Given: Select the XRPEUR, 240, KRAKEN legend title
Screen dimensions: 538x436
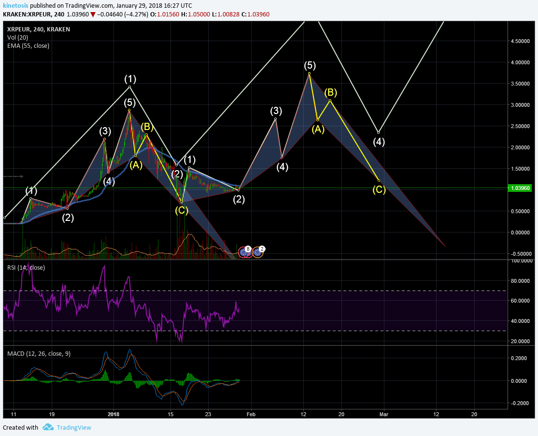Looking at the screenshot, I should (39, 29).
